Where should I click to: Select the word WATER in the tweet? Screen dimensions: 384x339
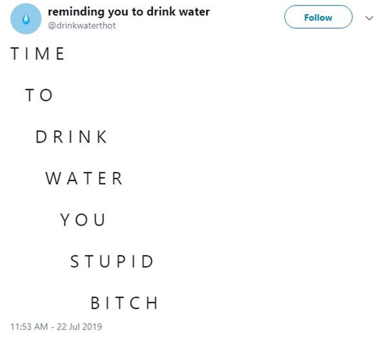pos(84,179)
